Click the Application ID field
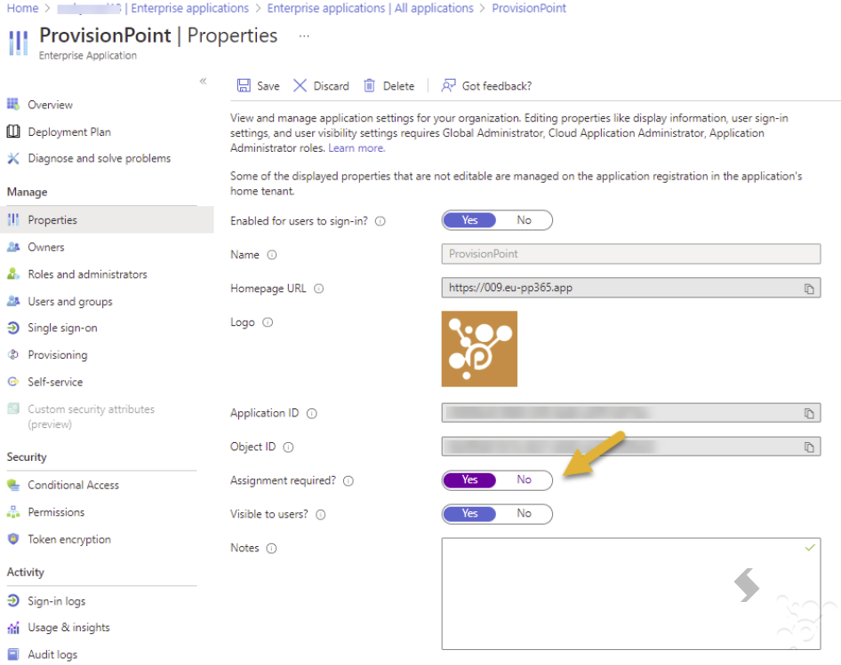Screen dimensions: 841x665 [631, 413]
